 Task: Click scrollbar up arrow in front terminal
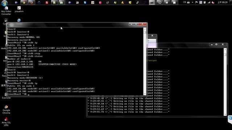145,29
